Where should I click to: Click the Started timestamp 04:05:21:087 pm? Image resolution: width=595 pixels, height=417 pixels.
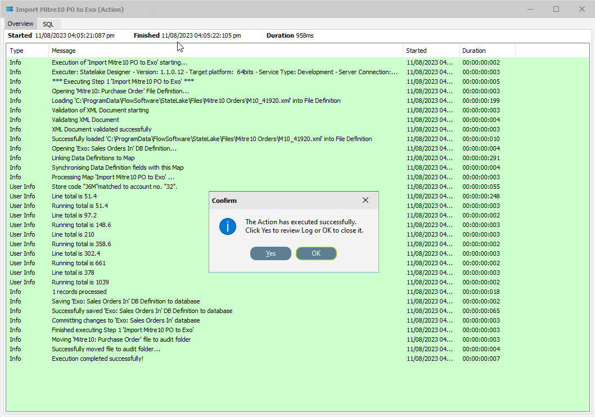75,35
